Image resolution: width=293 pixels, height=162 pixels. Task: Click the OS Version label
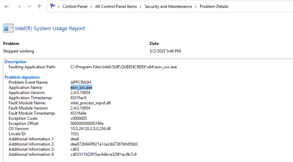(19, 129)
